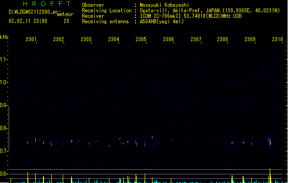288x183 pixels.
Task: Click the 2310 time marker
Action: 277,39
